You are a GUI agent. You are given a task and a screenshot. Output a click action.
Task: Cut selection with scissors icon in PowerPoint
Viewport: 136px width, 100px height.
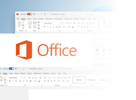23,22
